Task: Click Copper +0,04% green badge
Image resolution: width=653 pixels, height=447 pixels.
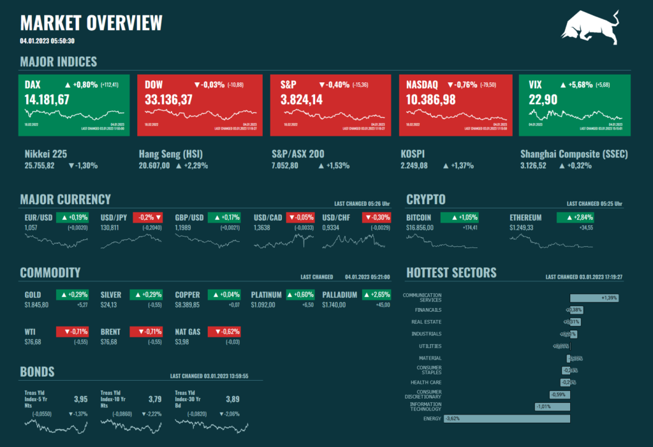Action: 224,295
